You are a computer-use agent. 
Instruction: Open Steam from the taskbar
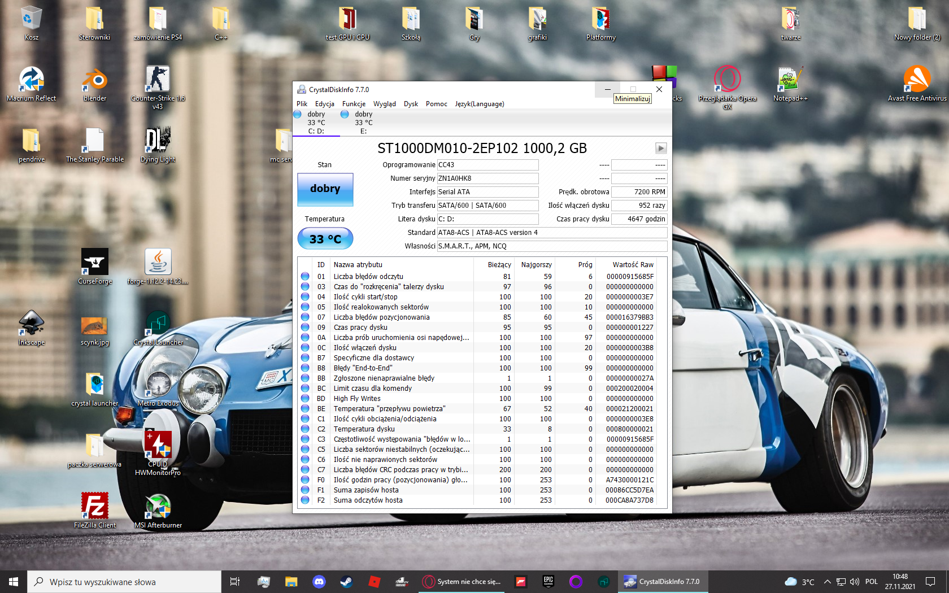click(x=346, y=581)
